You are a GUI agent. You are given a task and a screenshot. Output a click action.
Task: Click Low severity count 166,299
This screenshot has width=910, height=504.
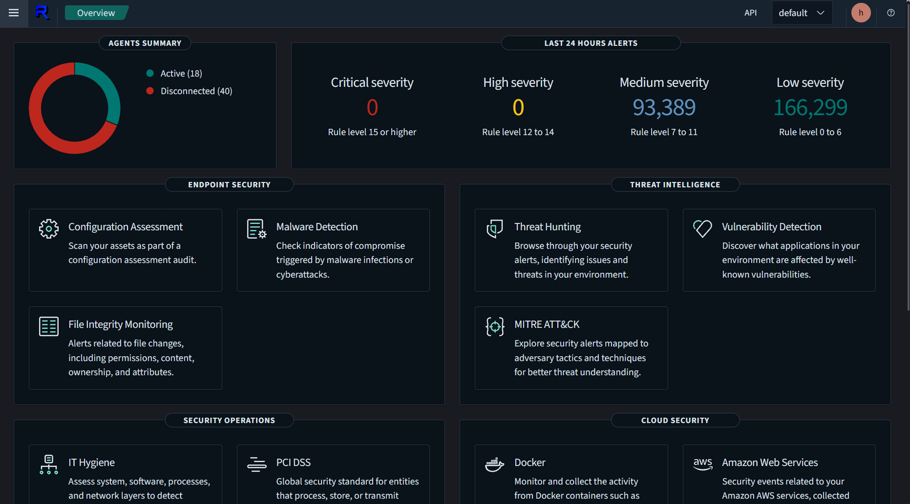tap(810, 107)
